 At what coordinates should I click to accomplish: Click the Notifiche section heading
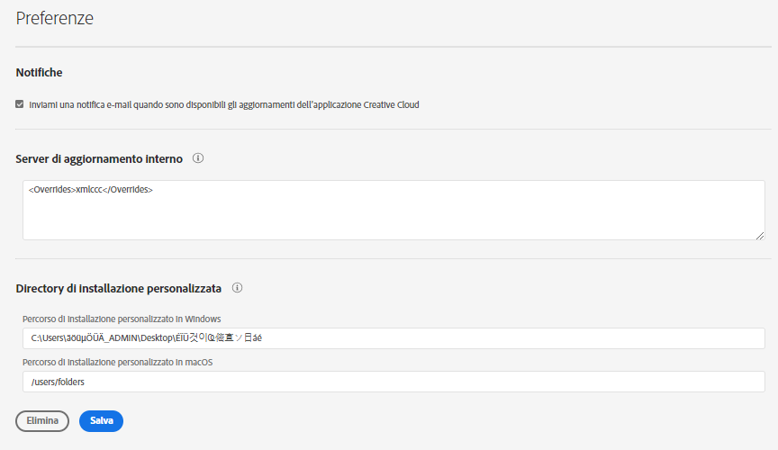(39, 72)
